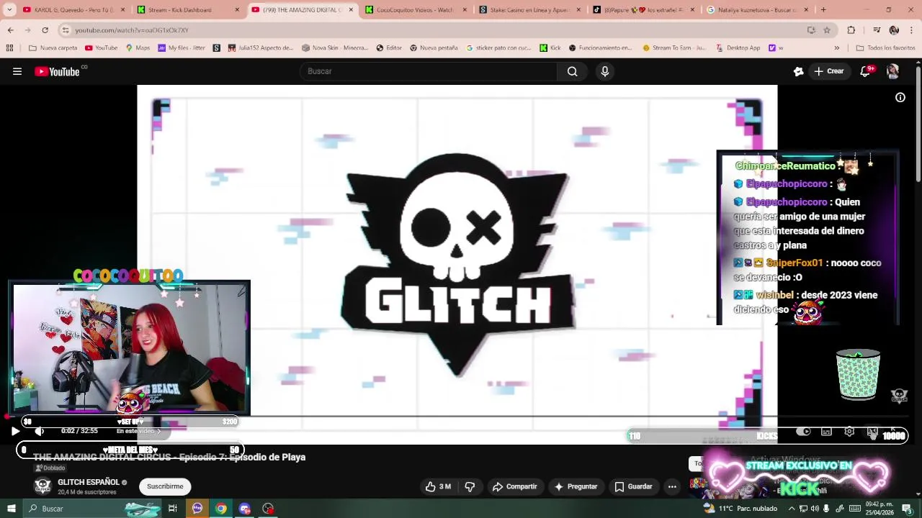
Task: Show the video info card icon
Action: pos(900,98)
